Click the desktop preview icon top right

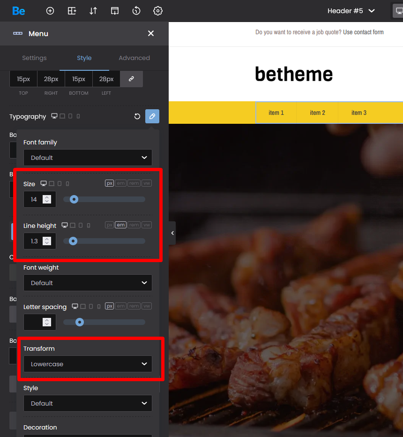coord(399,11)
